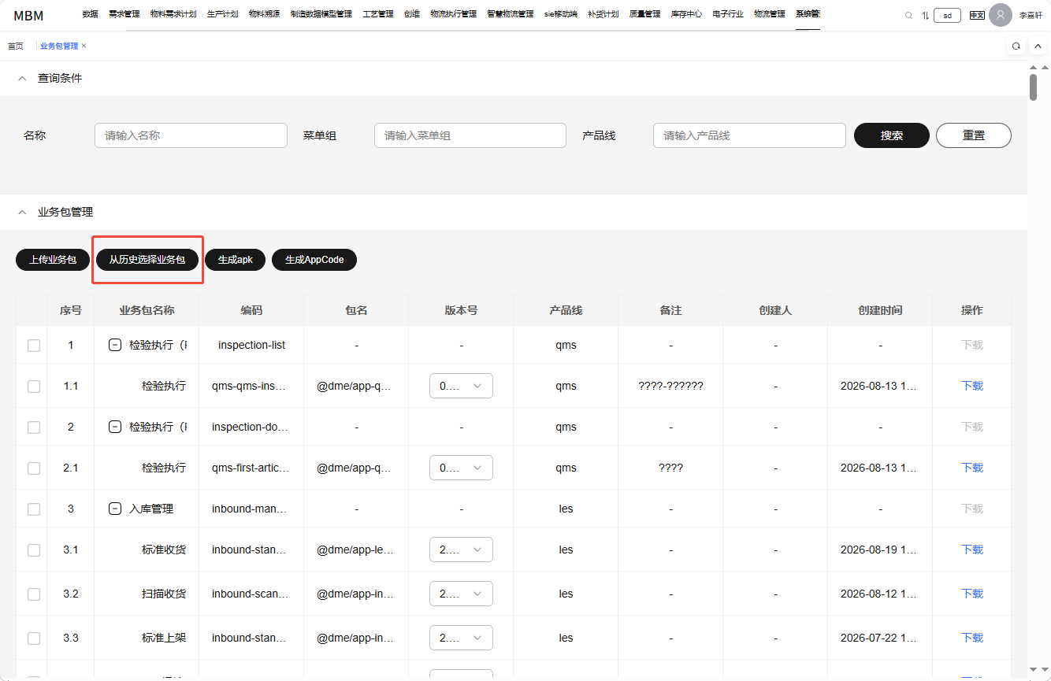Click the 重置 button

click(974, 135)
